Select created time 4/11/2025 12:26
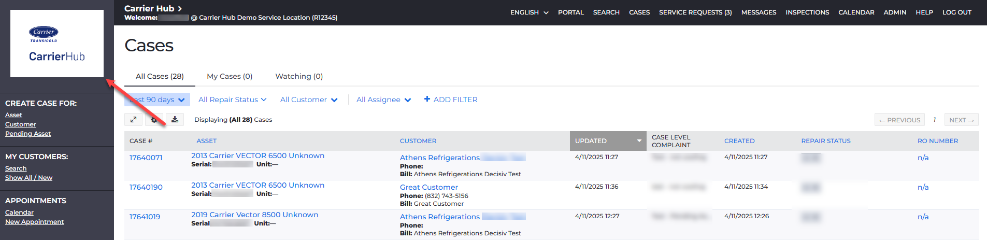 click(x=747, y=216)
